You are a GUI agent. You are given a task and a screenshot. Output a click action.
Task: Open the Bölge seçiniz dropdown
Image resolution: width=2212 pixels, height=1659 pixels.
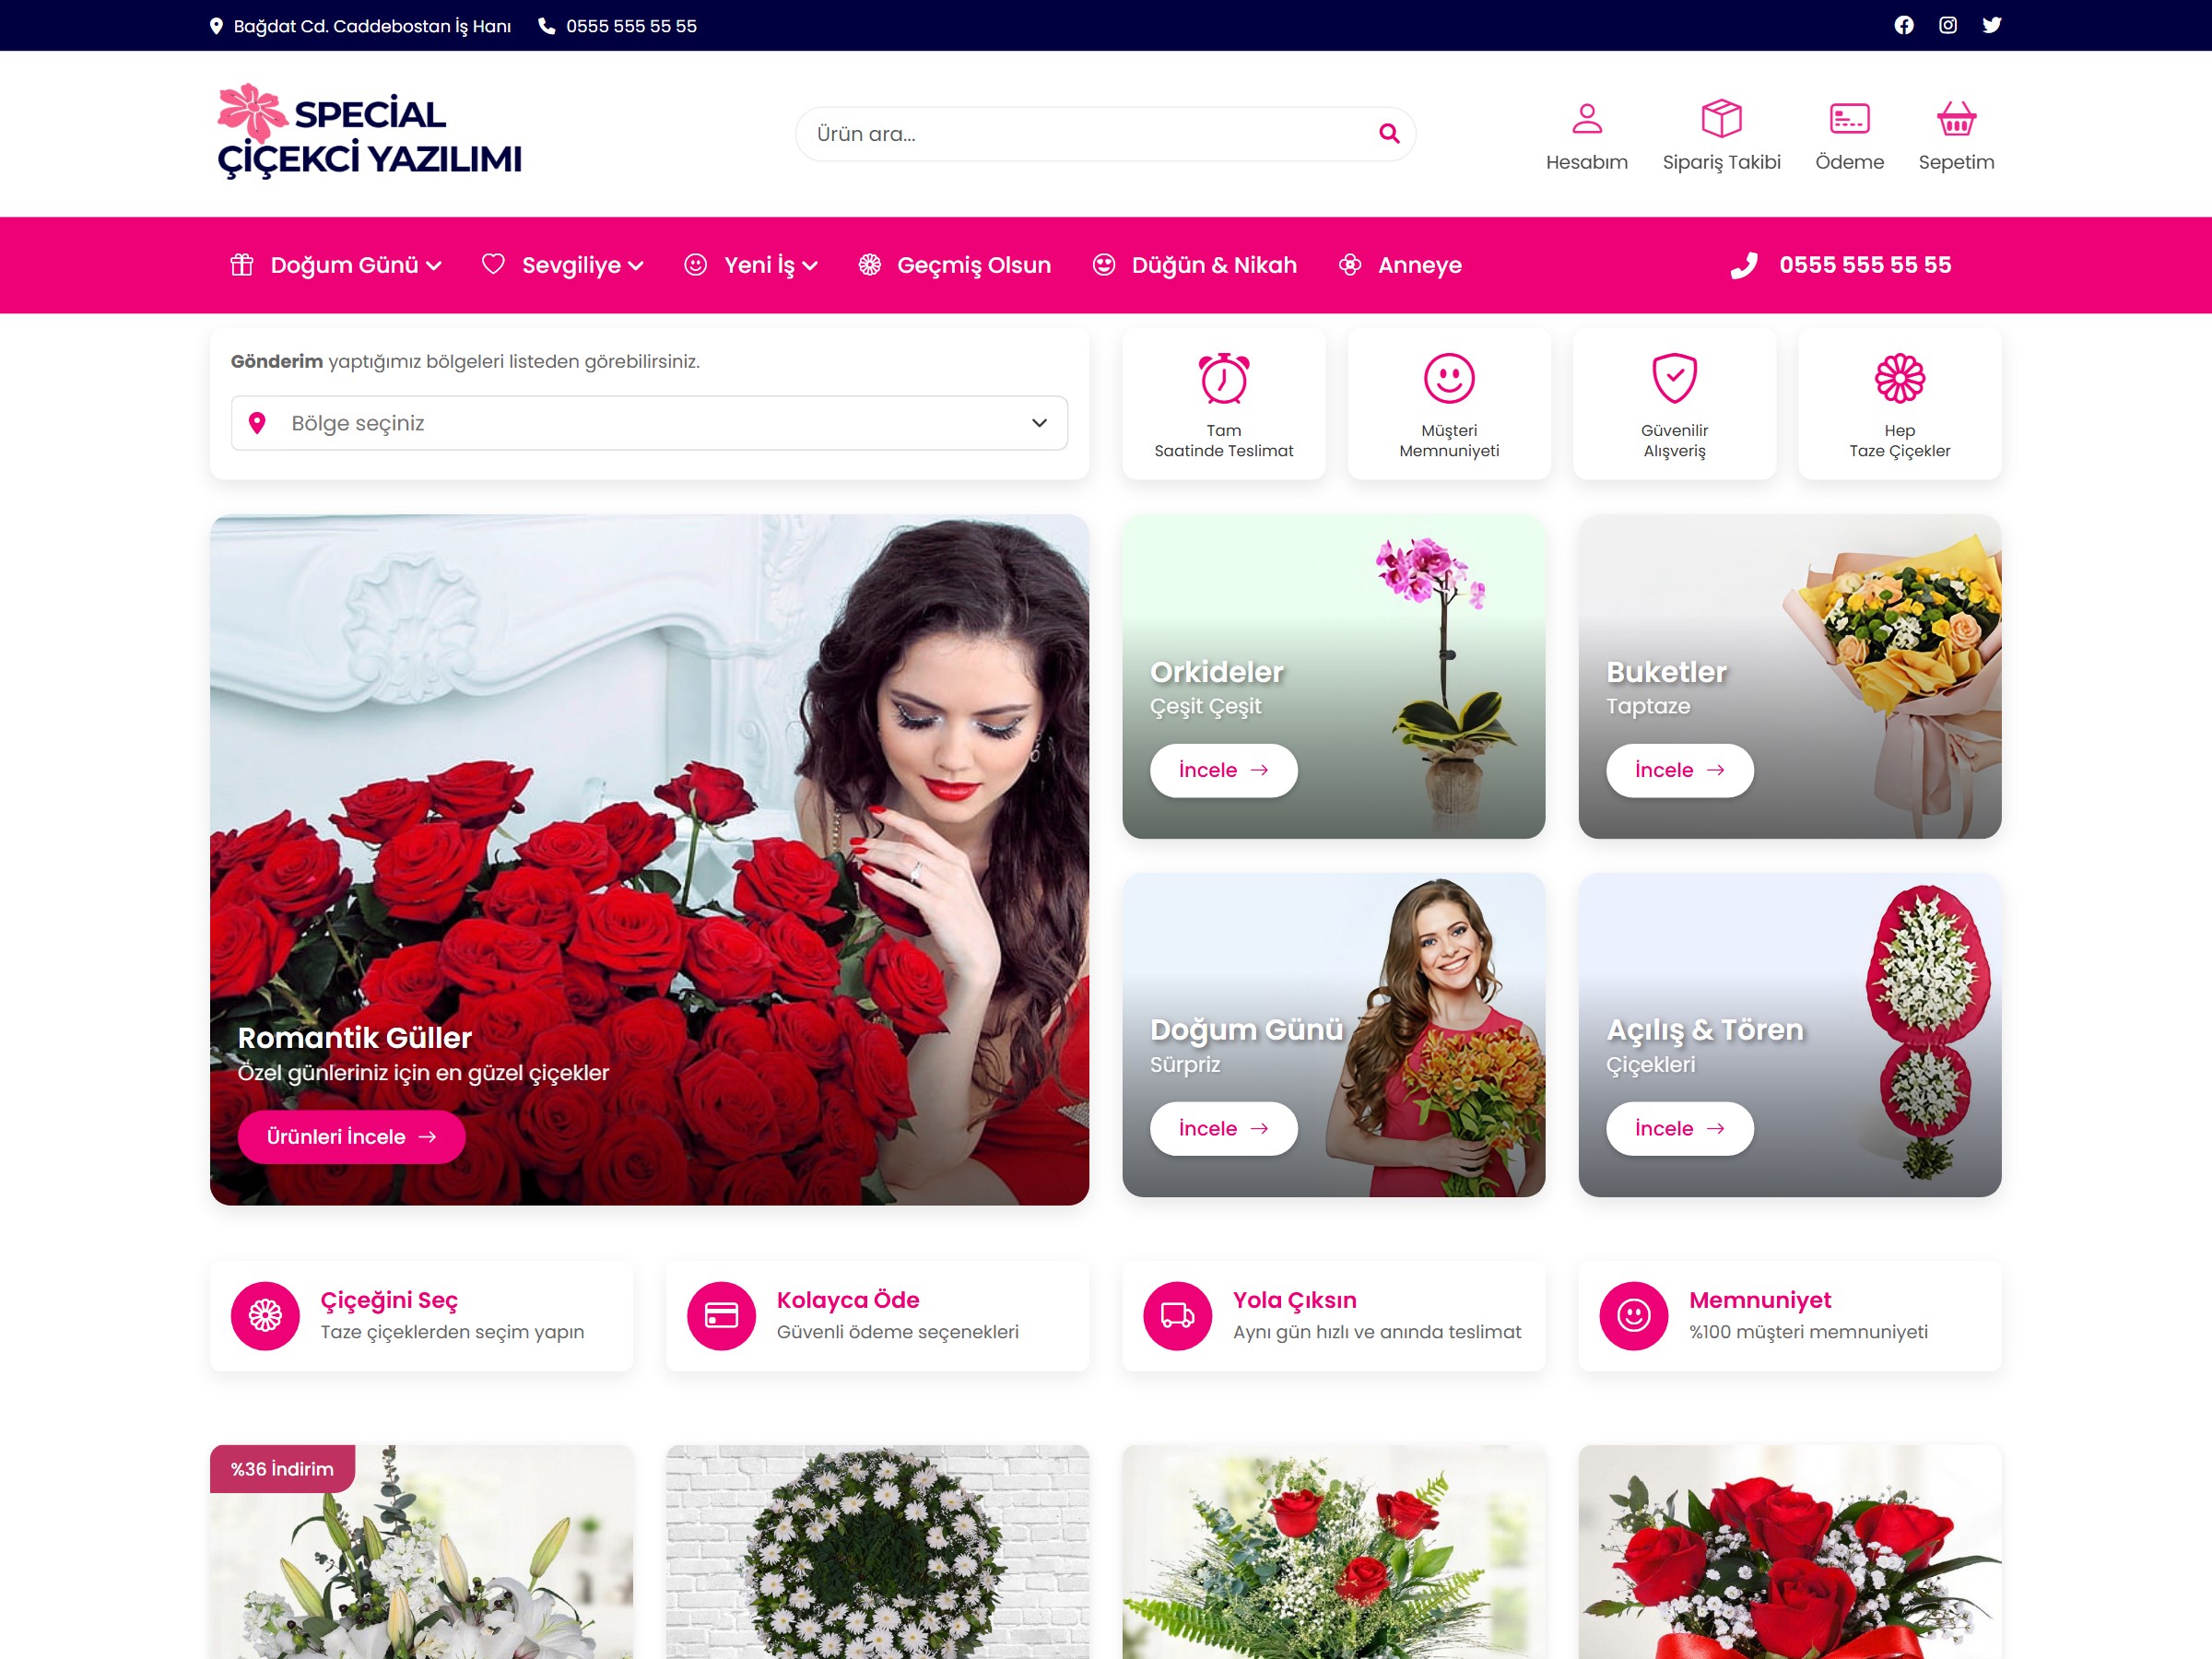649,423
